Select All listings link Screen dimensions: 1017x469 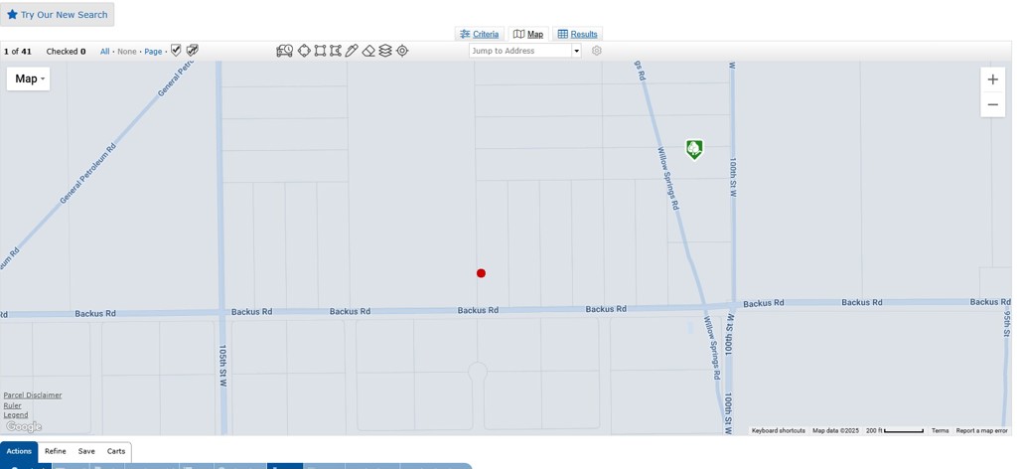click(104, 52)
